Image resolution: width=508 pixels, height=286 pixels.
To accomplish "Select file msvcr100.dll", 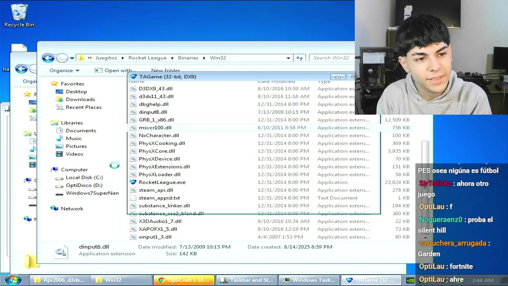I will pos(155,128).
